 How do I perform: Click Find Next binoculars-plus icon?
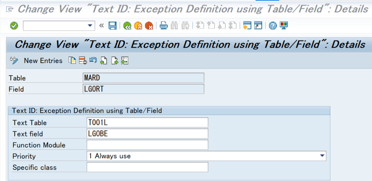pyautogui.click(x=185, y=26)
